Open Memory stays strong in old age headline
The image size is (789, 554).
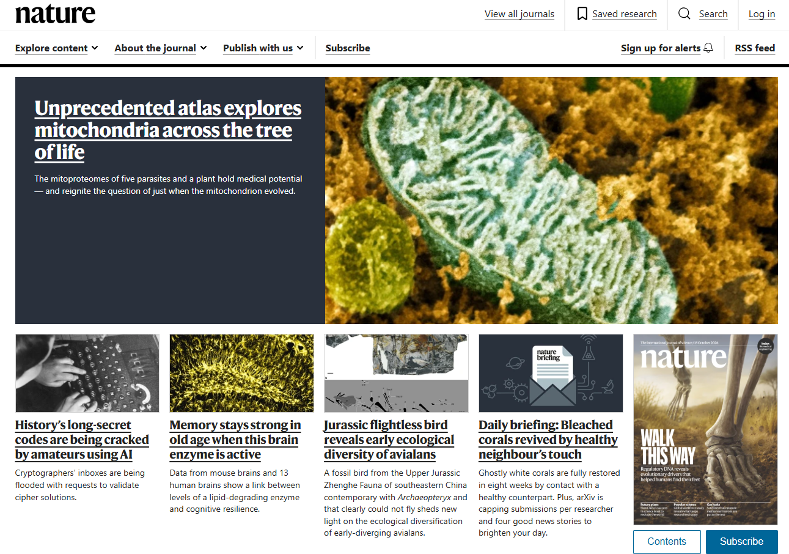[x=235, y=440]
